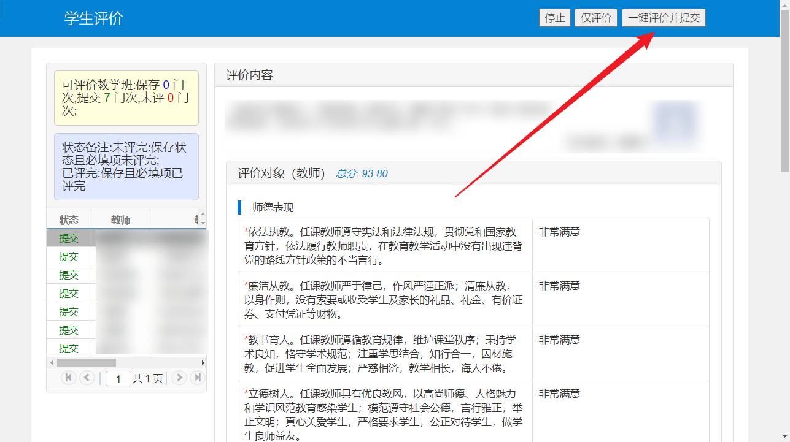Go to next page in pager
790x442 pixels.
(179, 378)
